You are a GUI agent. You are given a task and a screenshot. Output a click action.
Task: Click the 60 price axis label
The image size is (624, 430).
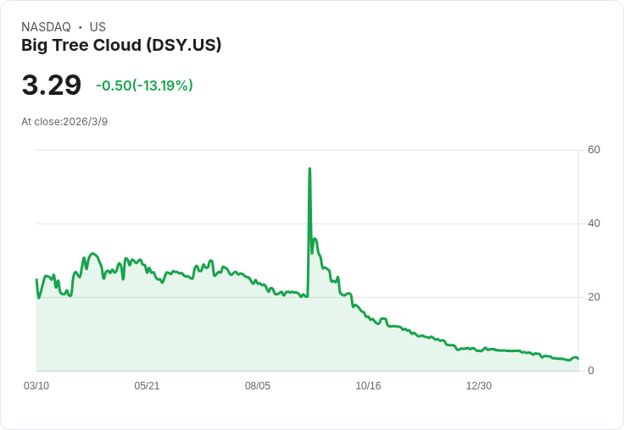click(x=593, y=150)
